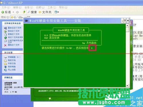Click 移动这个文件 move task
Image resolution: width=143 pixels, height=107 pixels.
[x=13, y=31]
